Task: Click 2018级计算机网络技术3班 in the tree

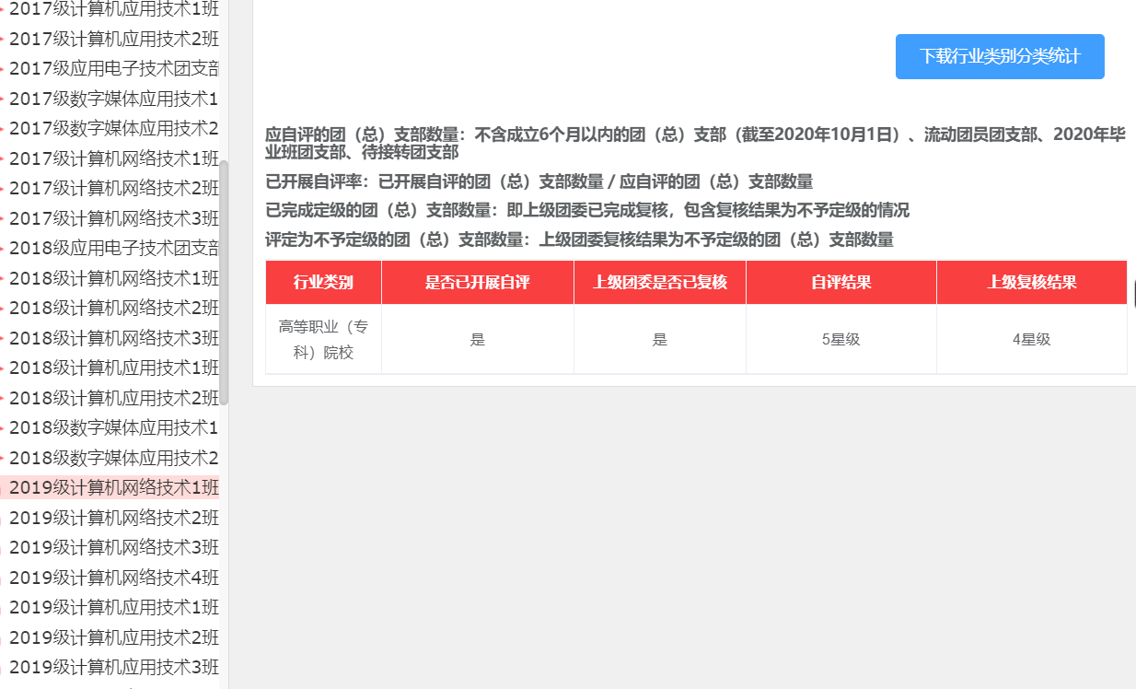Action: pyautogui.click(x=114, y=338)
